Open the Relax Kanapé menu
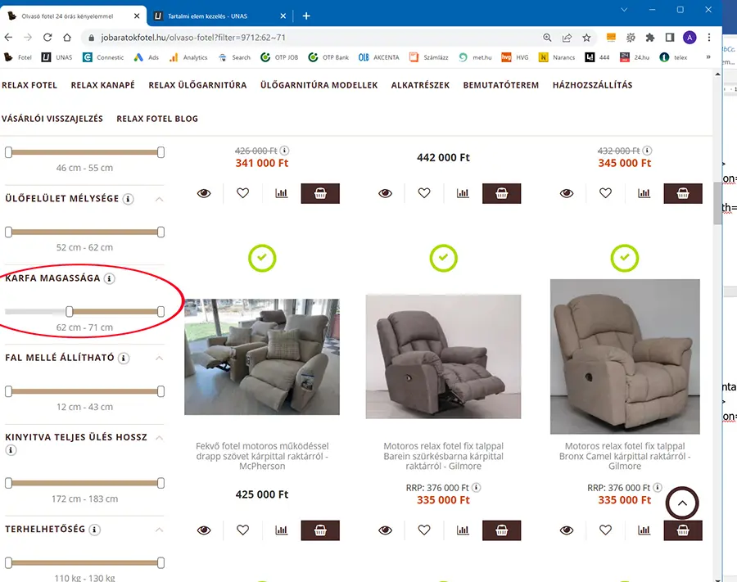The height and width of the screenshot is (582, 737). point(103,85)
